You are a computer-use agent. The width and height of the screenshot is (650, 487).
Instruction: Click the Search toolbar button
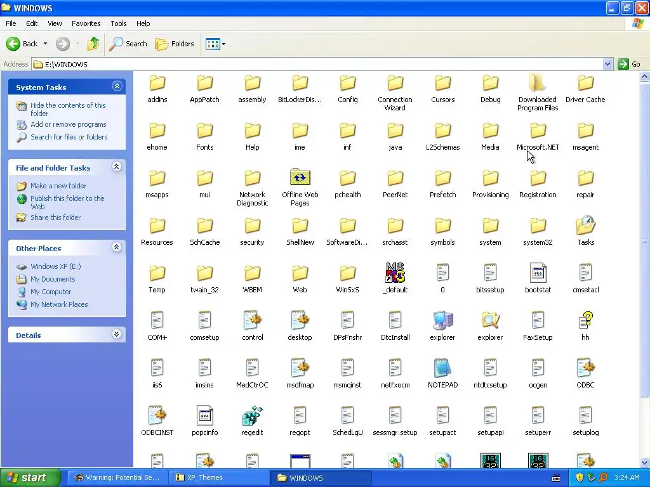(128, 44)
